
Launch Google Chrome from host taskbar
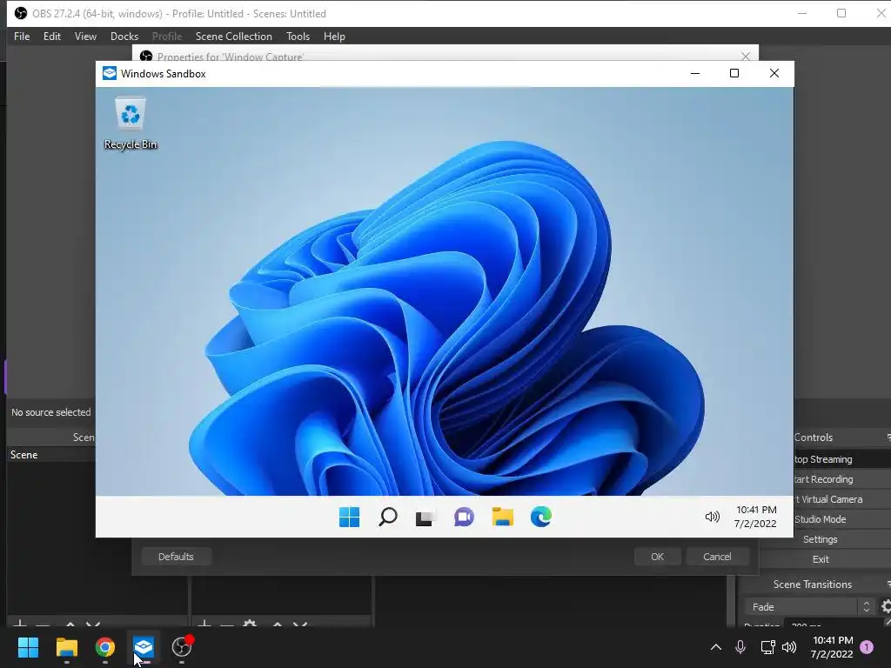pos(105,647)
